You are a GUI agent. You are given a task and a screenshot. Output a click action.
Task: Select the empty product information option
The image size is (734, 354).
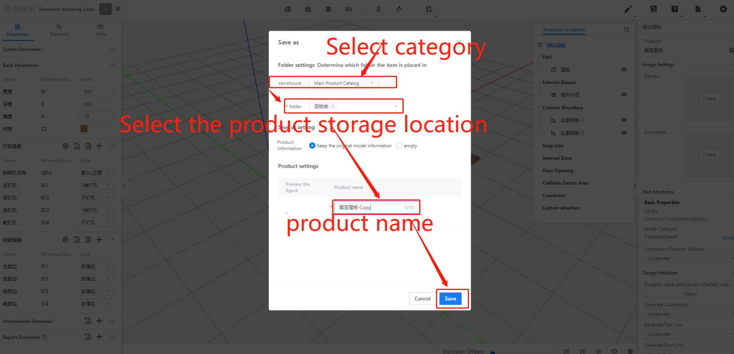[399, 146]
